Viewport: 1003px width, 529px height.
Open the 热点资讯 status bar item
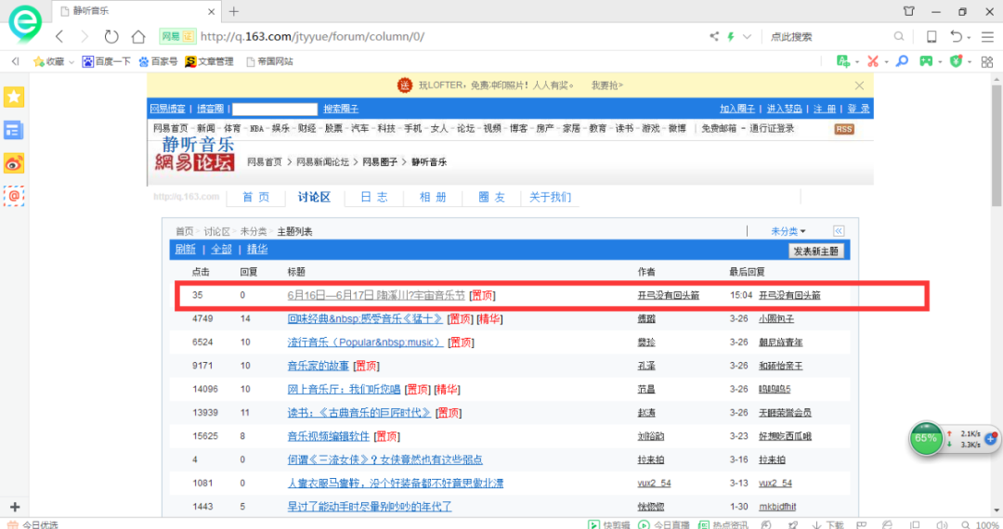pos(723,524)
